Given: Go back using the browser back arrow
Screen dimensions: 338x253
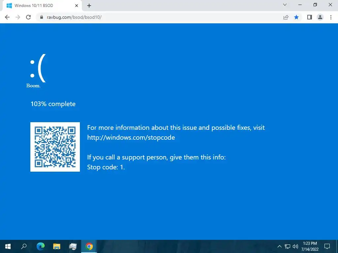Looking at the screenshot, I should 7,17.
